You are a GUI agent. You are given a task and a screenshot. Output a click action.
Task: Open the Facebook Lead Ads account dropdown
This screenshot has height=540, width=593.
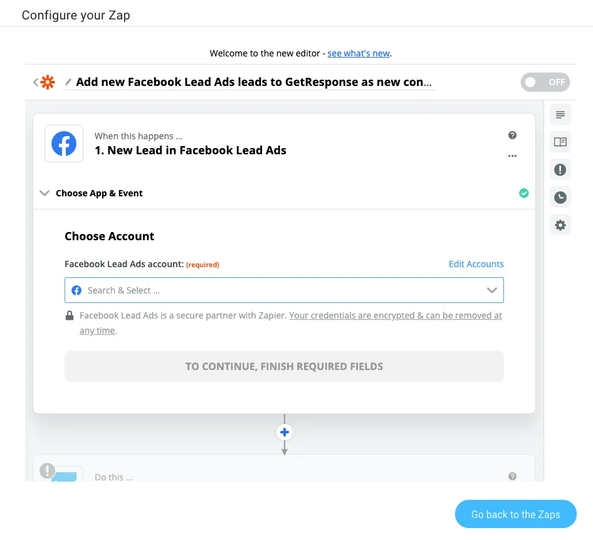(284, 290)
